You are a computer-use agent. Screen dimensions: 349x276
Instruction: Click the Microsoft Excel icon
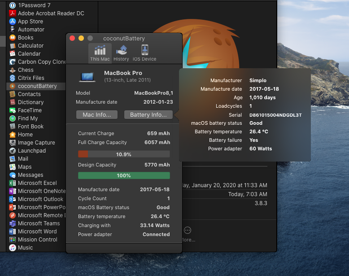coord(13,183)
